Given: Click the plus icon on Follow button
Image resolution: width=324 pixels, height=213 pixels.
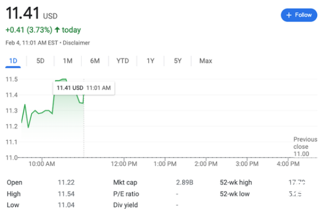Looking at the screenshot, I should tap(289, 15).
